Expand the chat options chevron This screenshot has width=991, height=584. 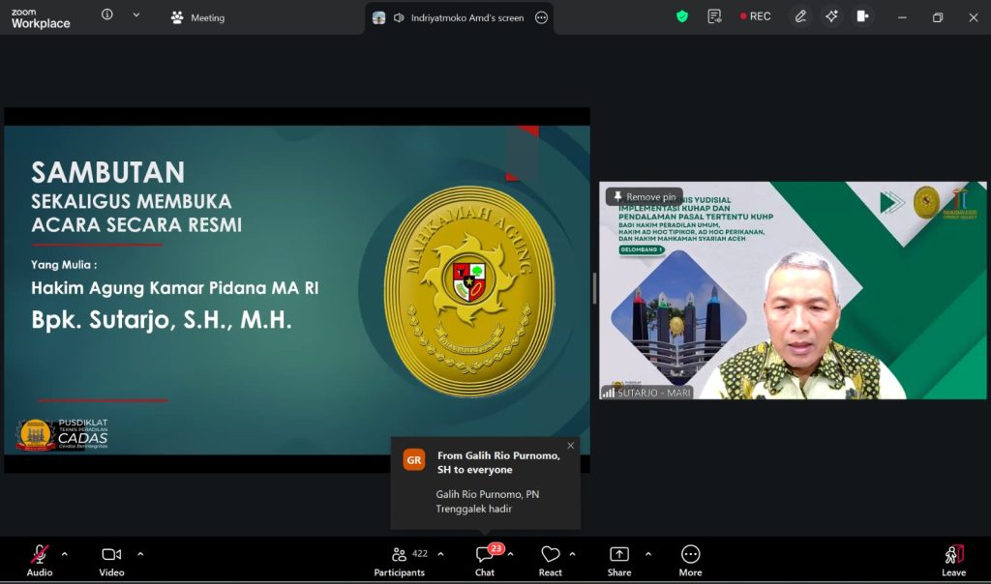[x=511, y=554]
